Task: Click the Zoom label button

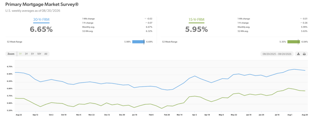Action: 11,54
